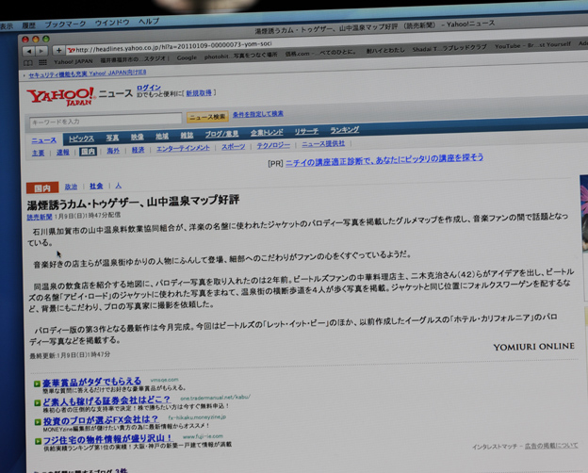Click green arrow icon beside ど素人も稼げる証券会社はどこ？
This screenshot has height=473, width=588.
pos(37,403)
